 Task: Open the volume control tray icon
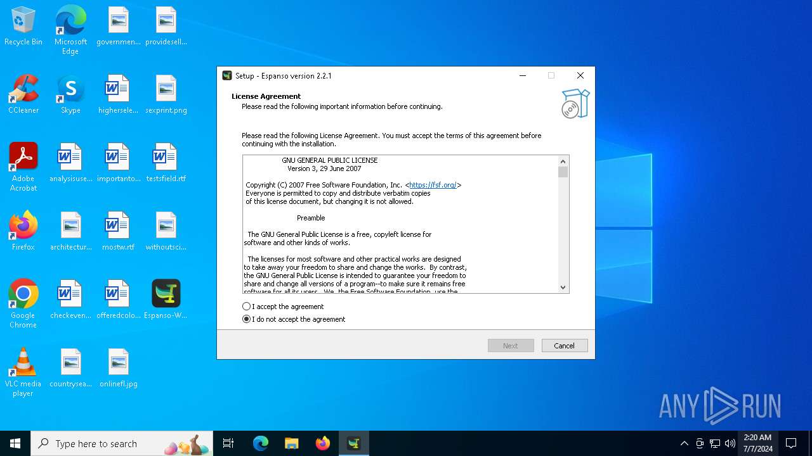point(730,443)
